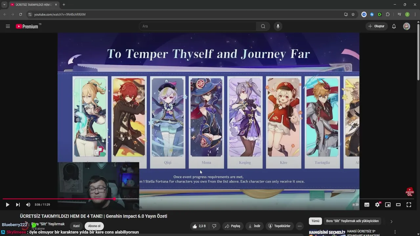Select the Bora Slit uploader chip

coord(352,221)
